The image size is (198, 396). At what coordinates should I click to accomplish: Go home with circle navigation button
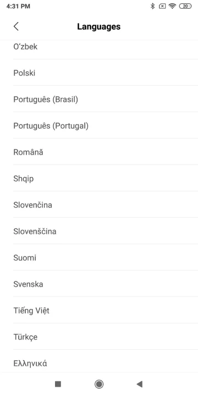tap(99, 384)
